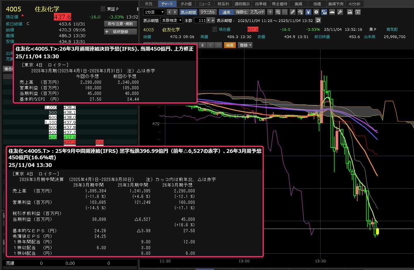Click the crosshair cursor icon
Viewport: 414px width, 270px height.
(270, 12)
